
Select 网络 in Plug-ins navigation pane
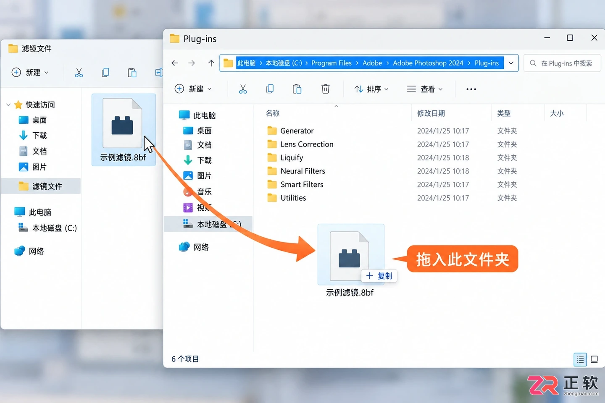pos(194,247)
